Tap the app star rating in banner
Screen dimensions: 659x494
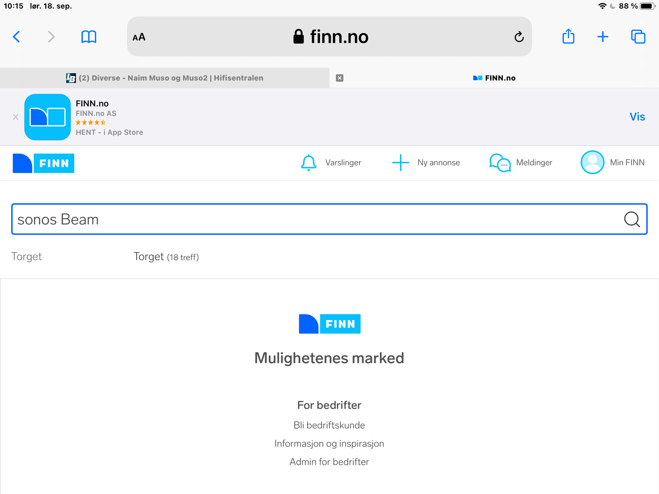click(x=91, y=123)
